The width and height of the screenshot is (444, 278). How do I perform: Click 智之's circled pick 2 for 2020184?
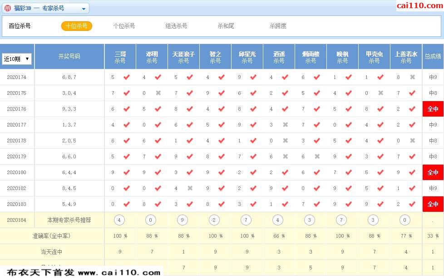pyautogui.click(x=214, y=220)
